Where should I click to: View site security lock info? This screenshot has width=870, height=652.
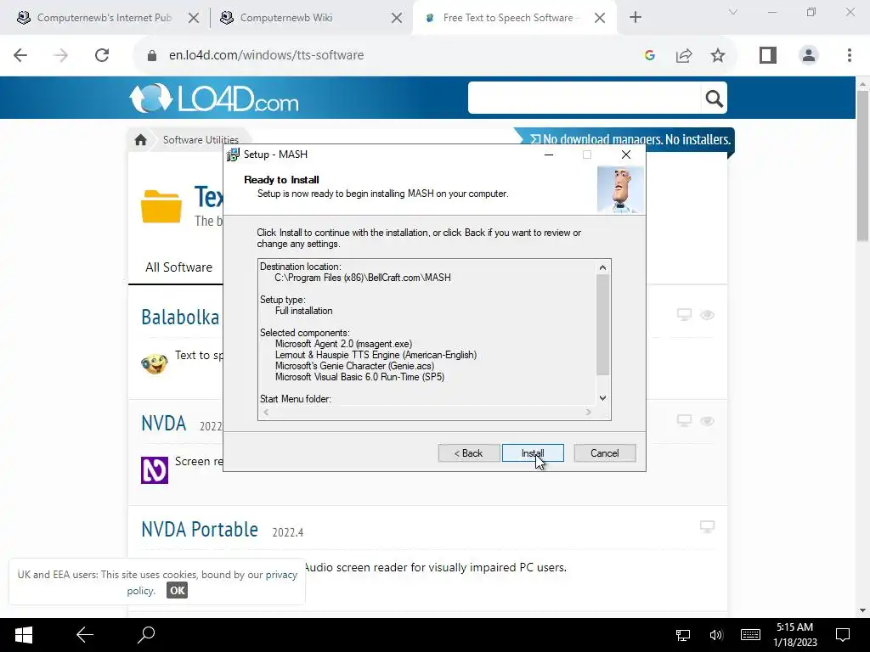151,55
